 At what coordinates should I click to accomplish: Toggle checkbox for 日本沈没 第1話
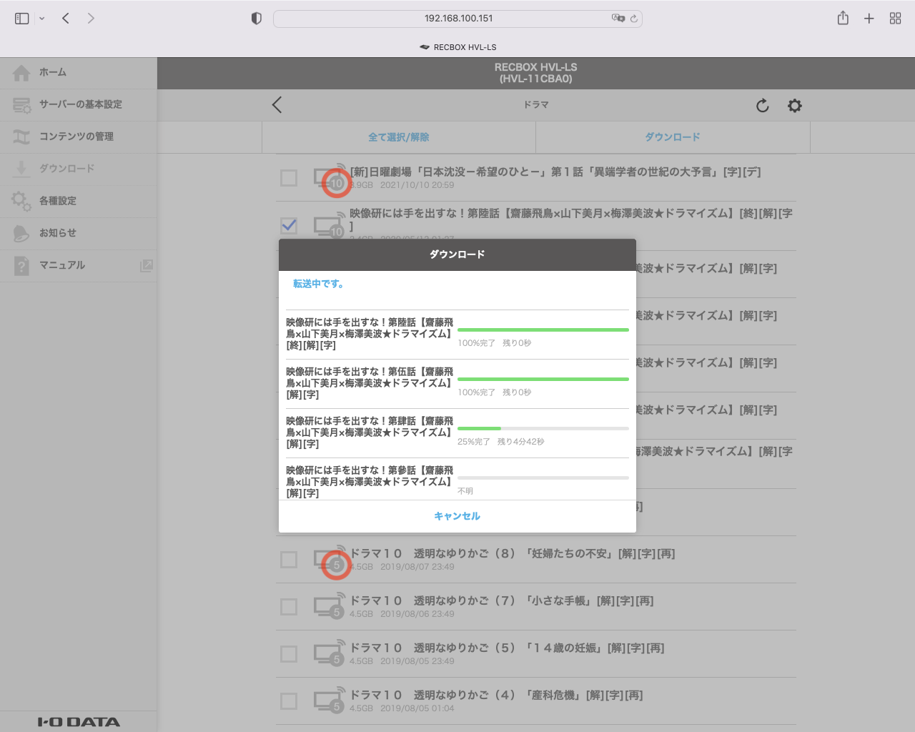click(289, 177)
